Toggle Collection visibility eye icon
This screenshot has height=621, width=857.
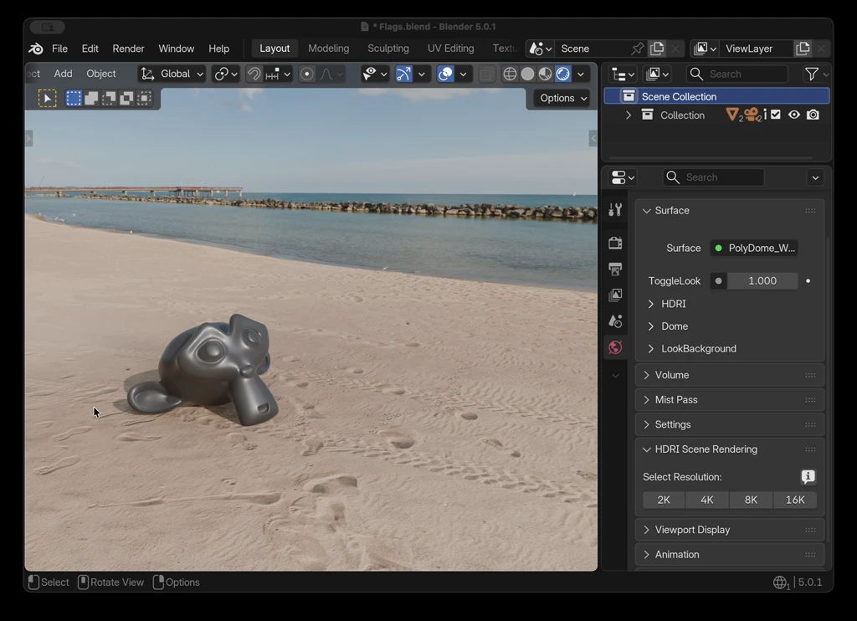click(794, 115)
